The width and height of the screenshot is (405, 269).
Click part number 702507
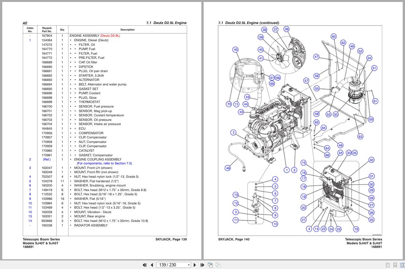coord(47,177)
